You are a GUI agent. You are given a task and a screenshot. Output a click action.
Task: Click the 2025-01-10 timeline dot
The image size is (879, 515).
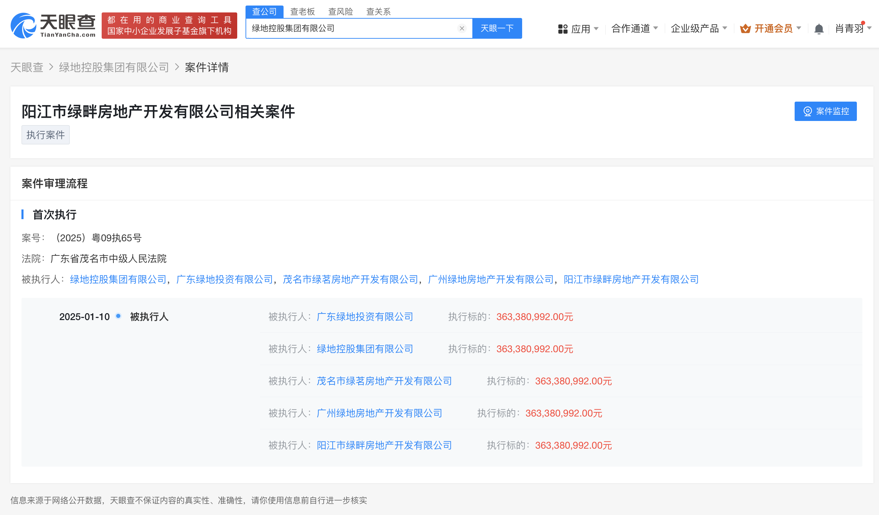pos(118,316)
